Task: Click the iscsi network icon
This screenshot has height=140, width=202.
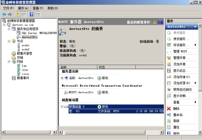Action: [x=19, y=74]
